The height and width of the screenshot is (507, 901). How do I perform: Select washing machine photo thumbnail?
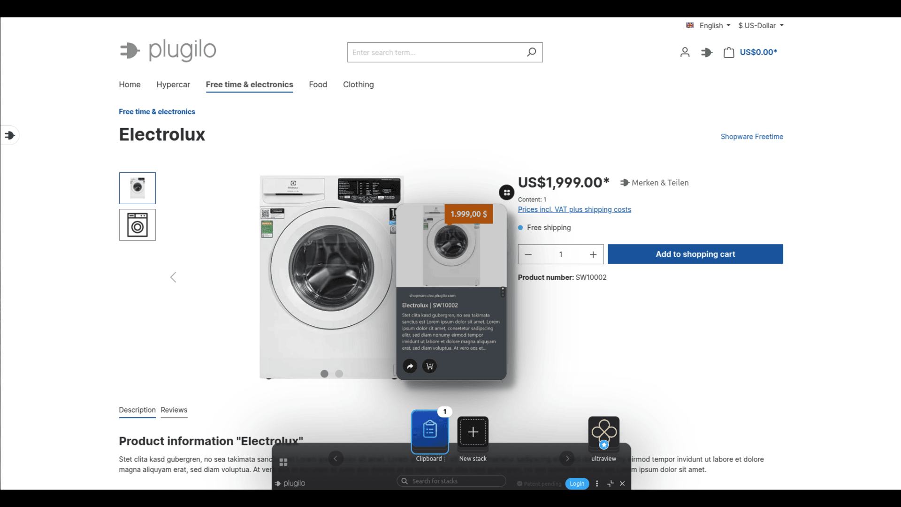137,188
